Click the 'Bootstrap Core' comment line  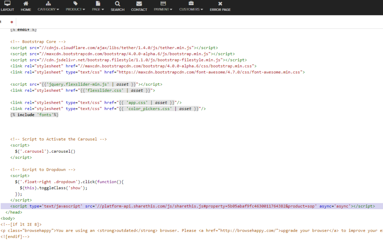(x=38, y=42)
